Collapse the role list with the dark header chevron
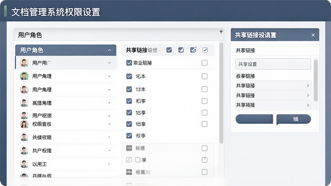 tap(109, 50)
